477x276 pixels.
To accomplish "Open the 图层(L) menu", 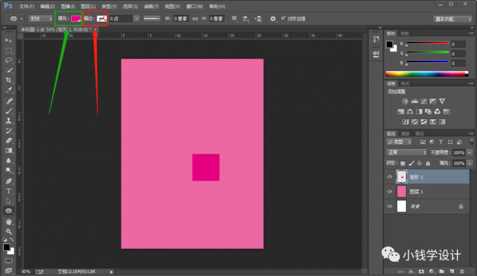I will point(88,6).
